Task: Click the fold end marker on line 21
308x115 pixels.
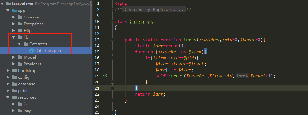Action: point(112,88)
